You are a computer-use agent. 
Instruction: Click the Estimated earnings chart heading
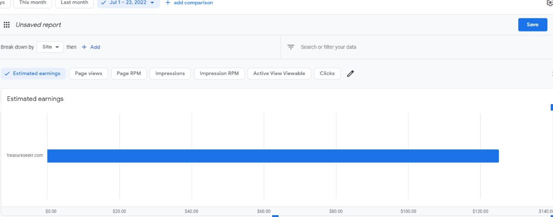(x=35, y=99)
